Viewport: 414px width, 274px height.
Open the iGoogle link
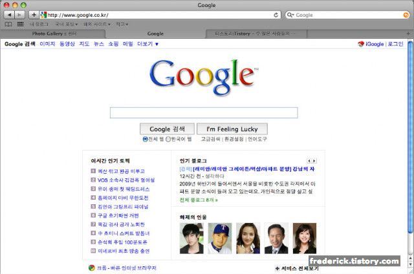coord(375,44)
